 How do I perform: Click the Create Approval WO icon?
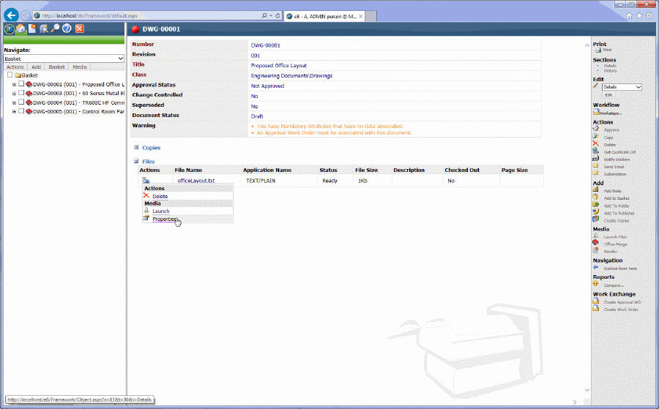click(x=596, y=301)
